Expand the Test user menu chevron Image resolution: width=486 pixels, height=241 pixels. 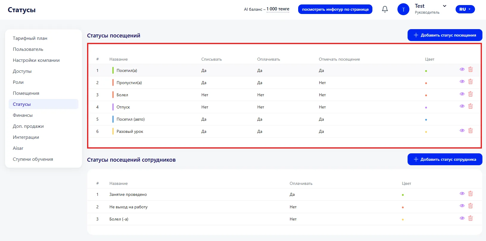coord(445,6)
